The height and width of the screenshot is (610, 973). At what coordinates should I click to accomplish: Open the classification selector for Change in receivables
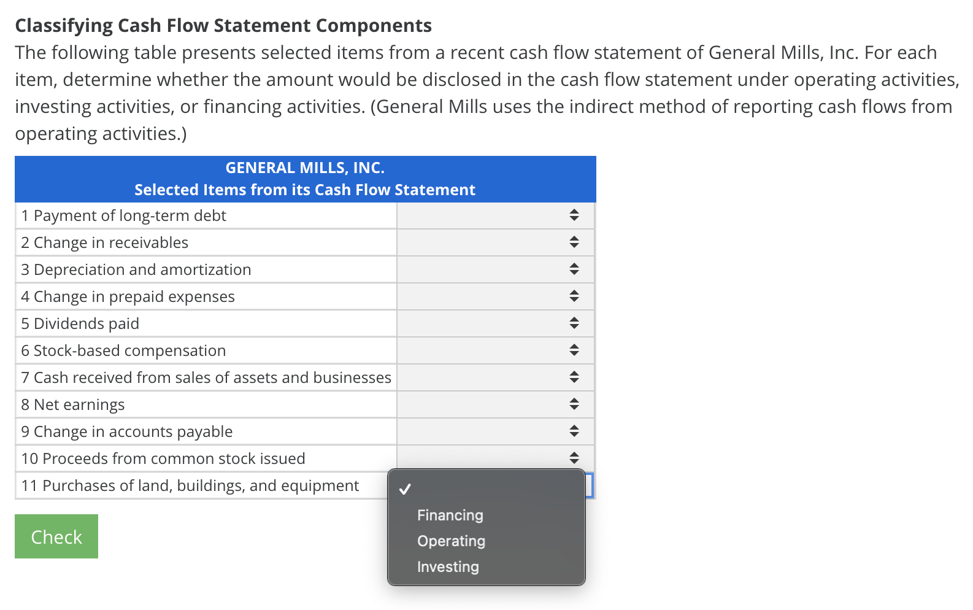click(x=574, y=242)
